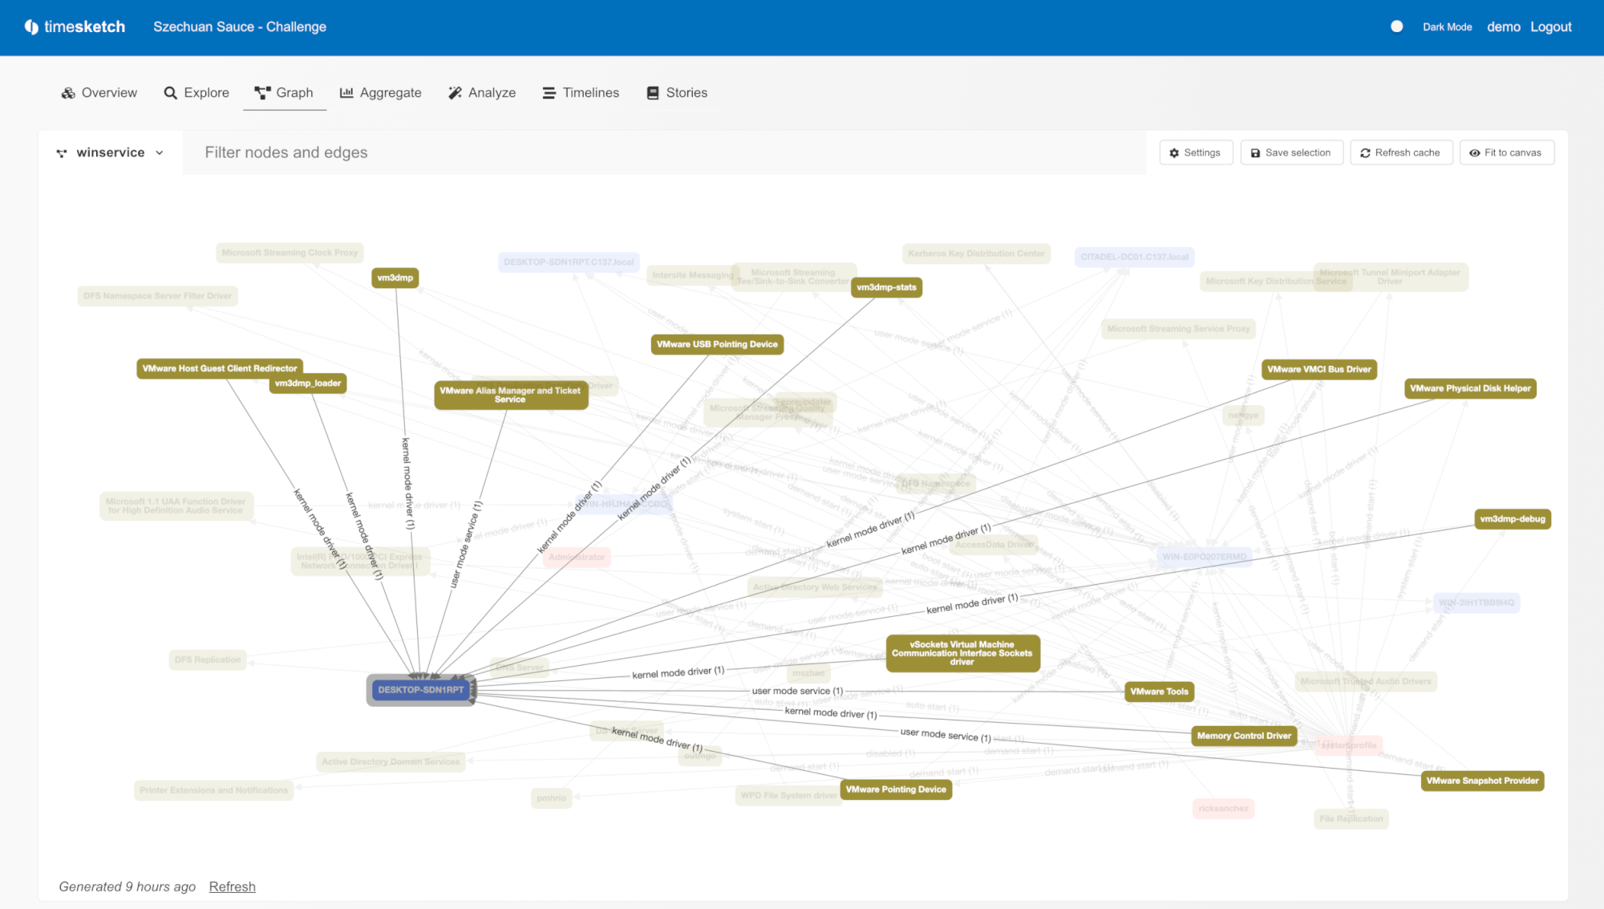Click the faded CITADEL-DC01.C137.local node
Image resolution: width=1604 pixels, height=909 pixels.
pos(1134,257)
